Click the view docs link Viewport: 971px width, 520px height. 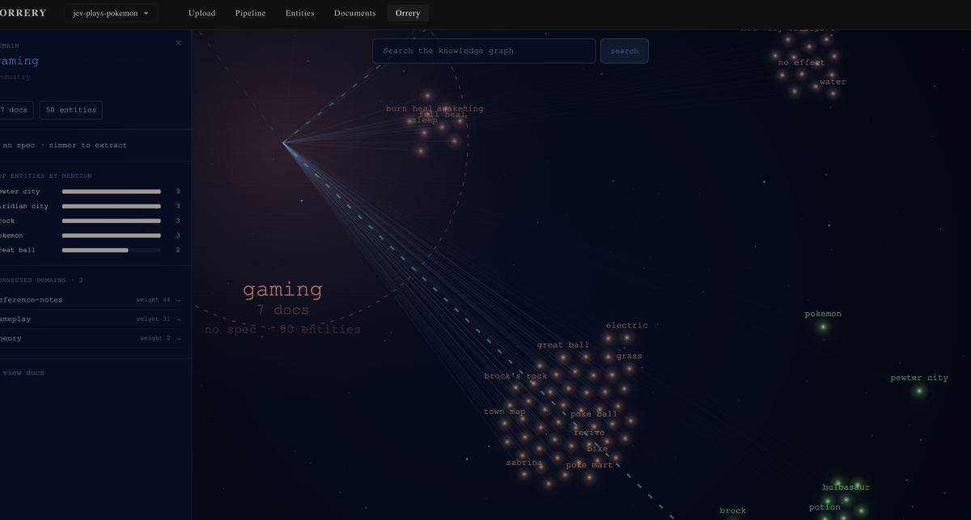[x=23, y=373]
